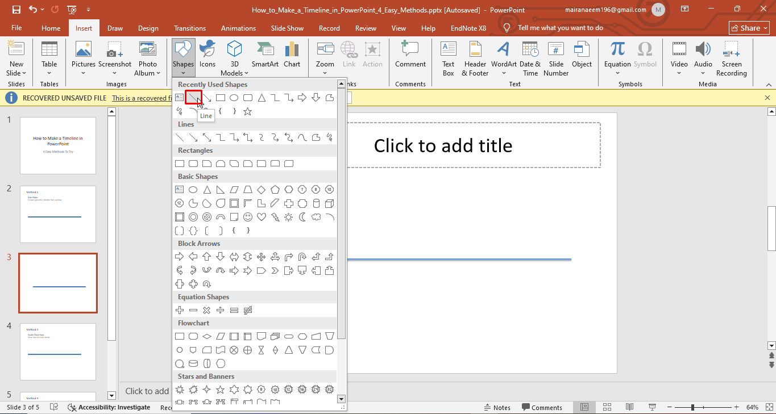
Task: Open the File tab
Action: (16, 28)
